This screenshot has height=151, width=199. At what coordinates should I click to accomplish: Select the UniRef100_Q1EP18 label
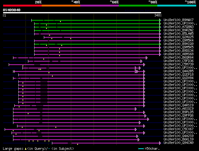[x=178, y=74]
